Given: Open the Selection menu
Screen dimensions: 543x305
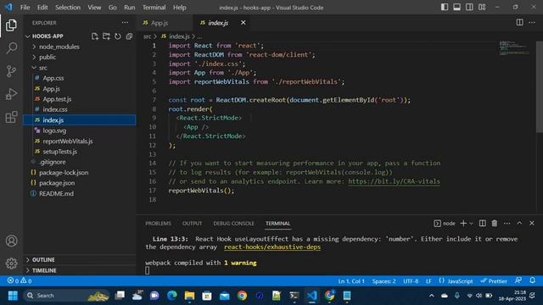Looking at the screenshot, I should pos(68,8).
